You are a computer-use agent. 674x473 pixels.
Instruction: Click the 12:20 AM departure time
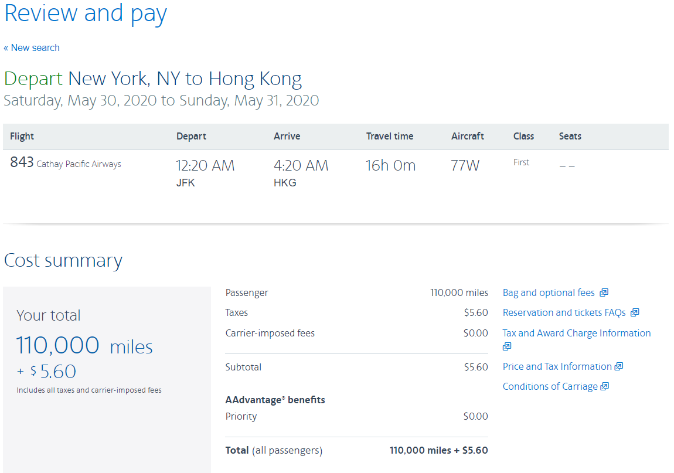[206, 165]
